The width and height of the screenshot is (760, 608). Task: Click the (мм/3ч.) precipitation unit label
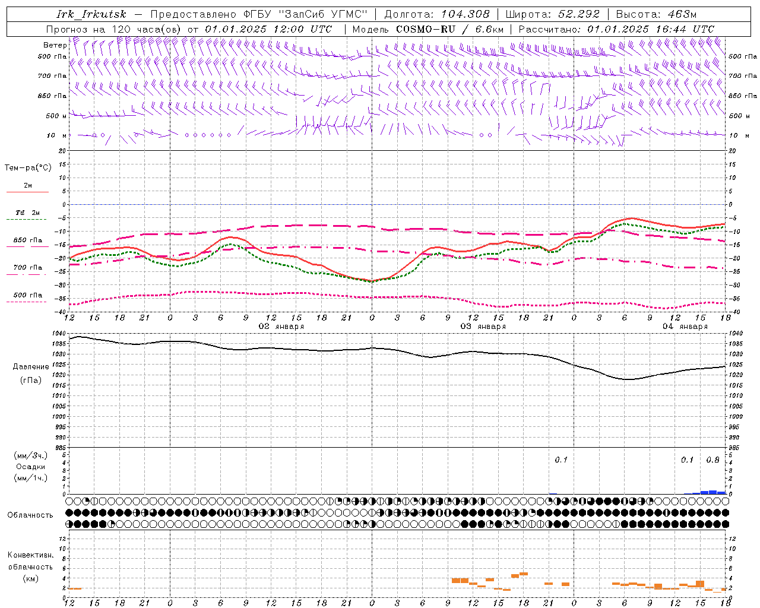point(31,455)
